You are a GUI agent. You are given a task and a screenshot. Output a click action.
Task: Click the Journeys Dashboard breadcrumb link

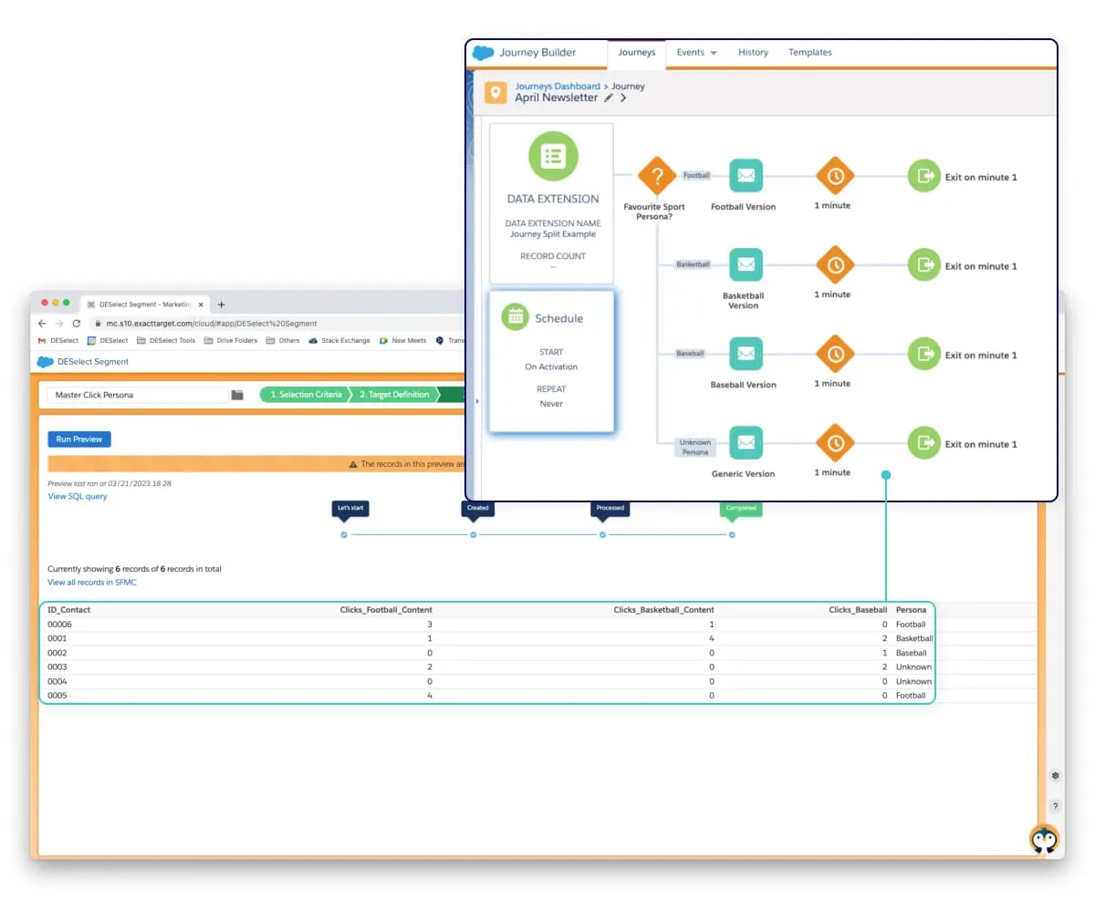[557, 87]
